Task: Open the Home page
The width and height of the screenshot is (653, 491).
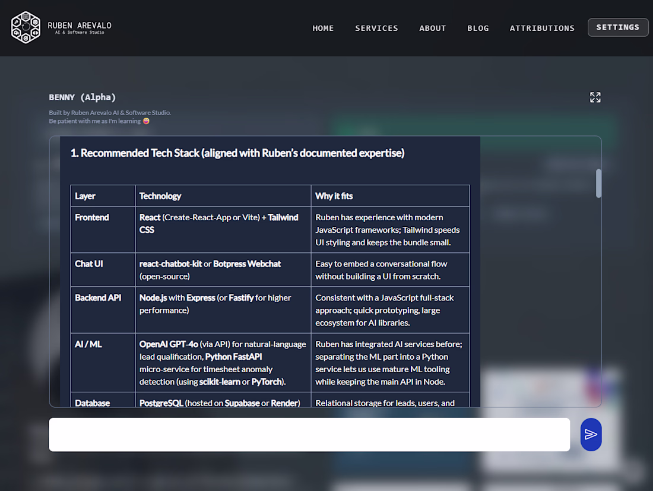Action: pos(323,28)
